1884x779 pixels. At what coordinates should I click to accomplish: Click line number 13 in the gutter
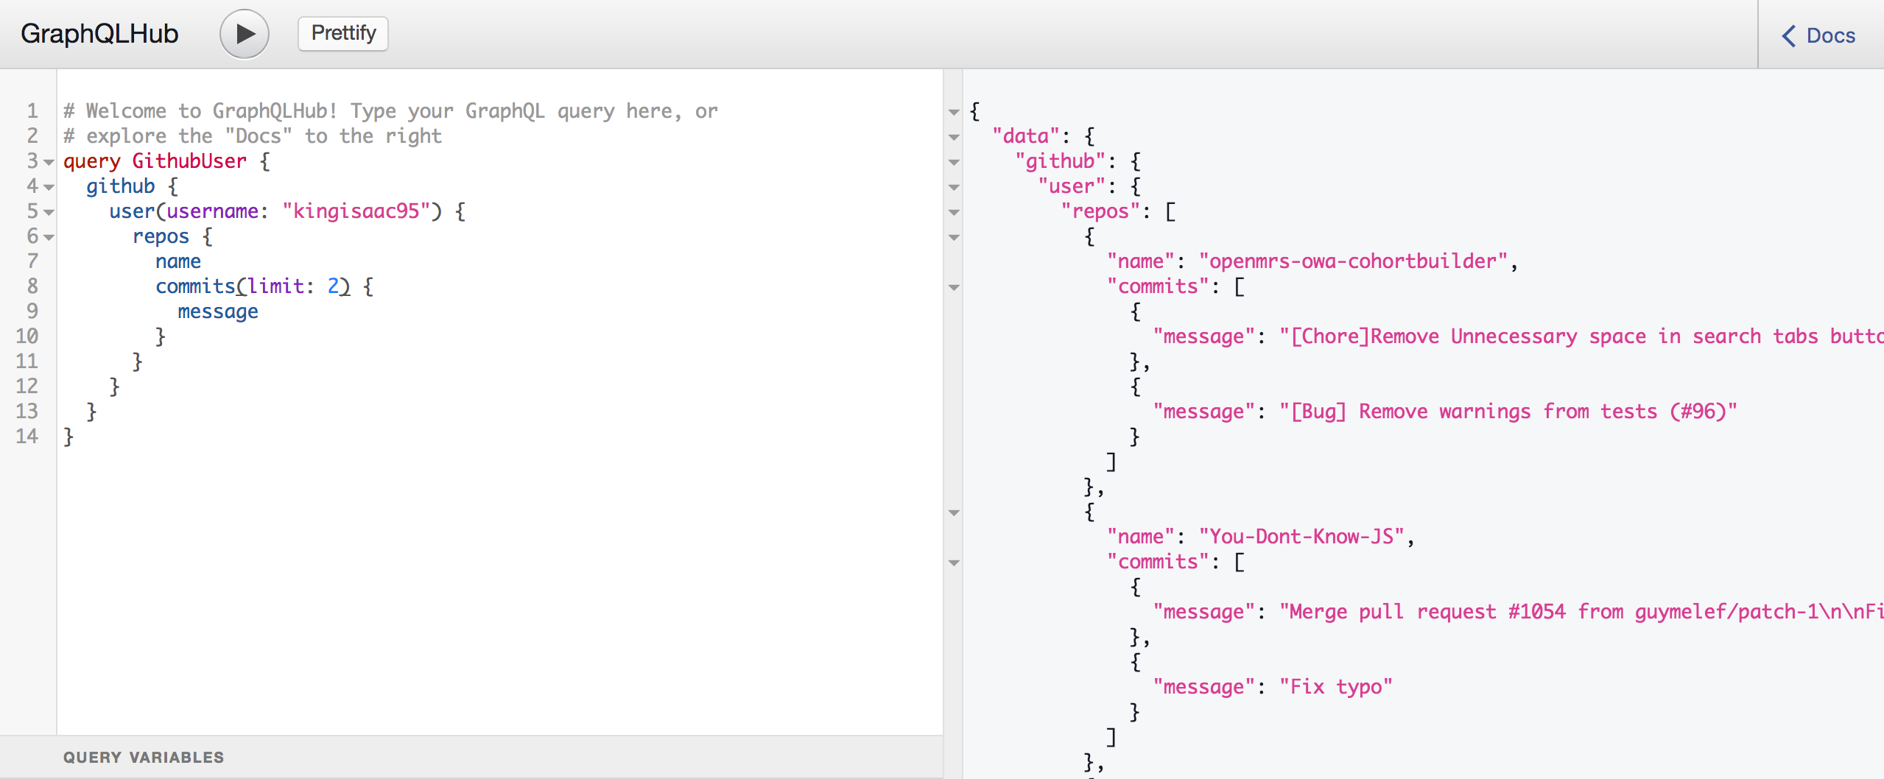(27, 412)
